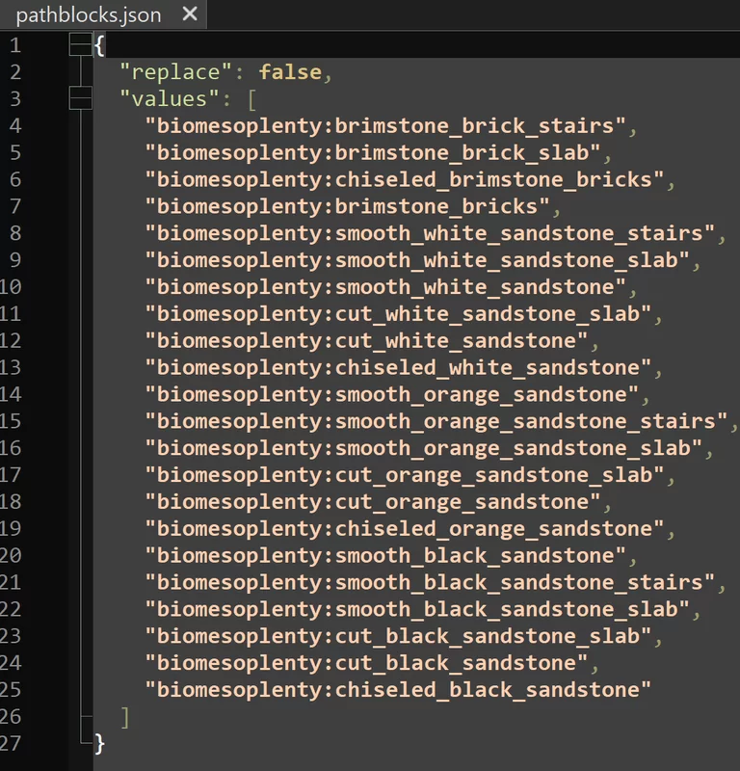Click the smooth_black_sandstone_slab entry
Screen dimensions: 740x771
tap(417, 609)
